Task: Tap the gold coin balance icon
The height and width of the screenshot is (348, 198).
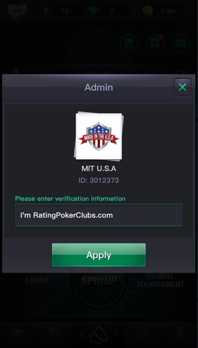Action: 148,11
